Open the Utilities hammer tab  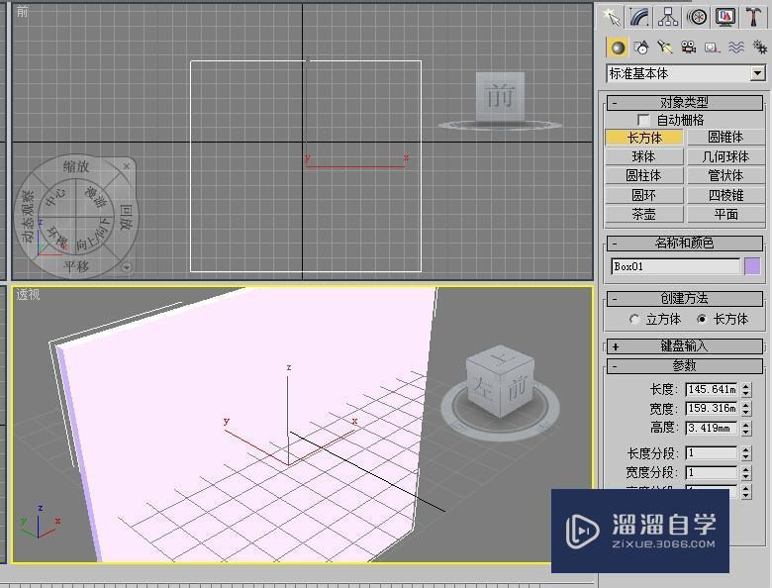click(x=753, y=17)
